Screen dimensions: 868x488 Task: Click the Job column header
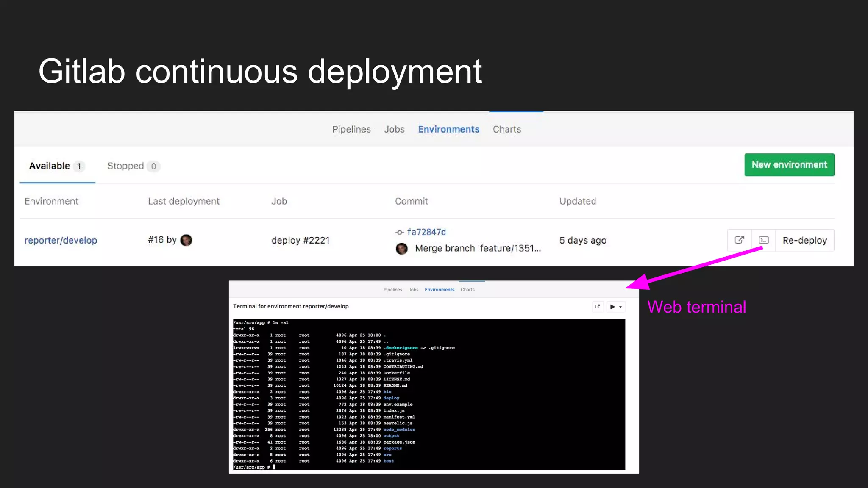tap(279, 201)
